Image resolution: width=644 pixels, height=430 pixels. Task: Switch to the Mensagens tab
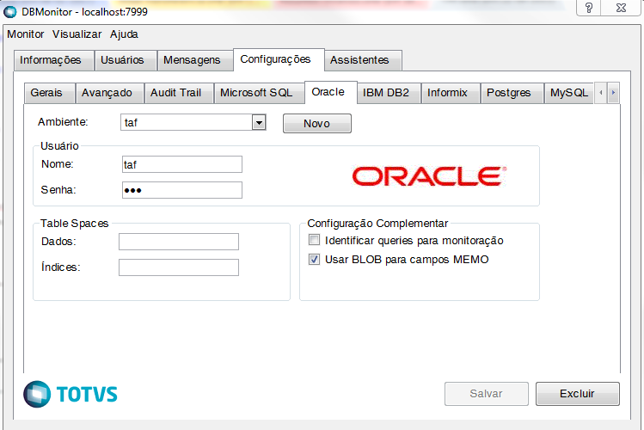(x=195, y=60)
